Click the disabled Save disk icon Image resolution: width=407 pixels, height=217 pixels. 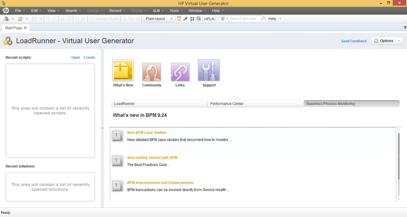point(34,19)
